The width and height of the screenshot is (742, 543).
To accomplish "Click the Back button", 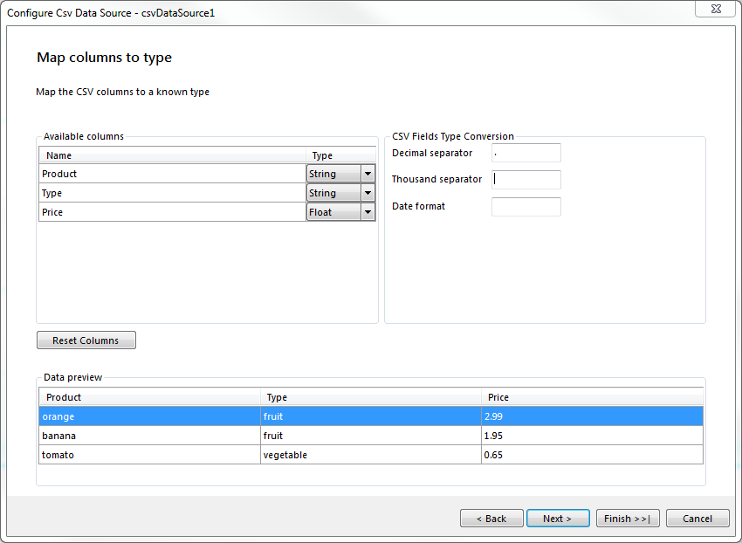I will click(x=491, y=518).
